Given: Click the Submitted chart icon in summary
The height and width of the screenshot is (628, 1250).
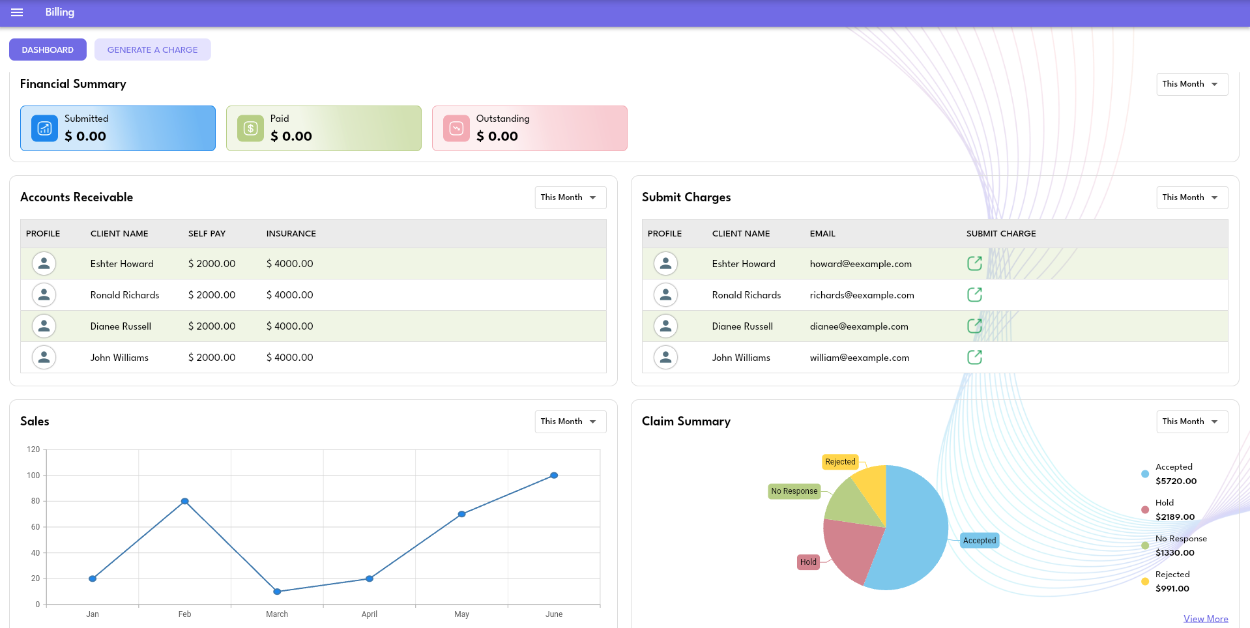Looking at the screenshot, I should pyautogui.click(x=44, y=128).
